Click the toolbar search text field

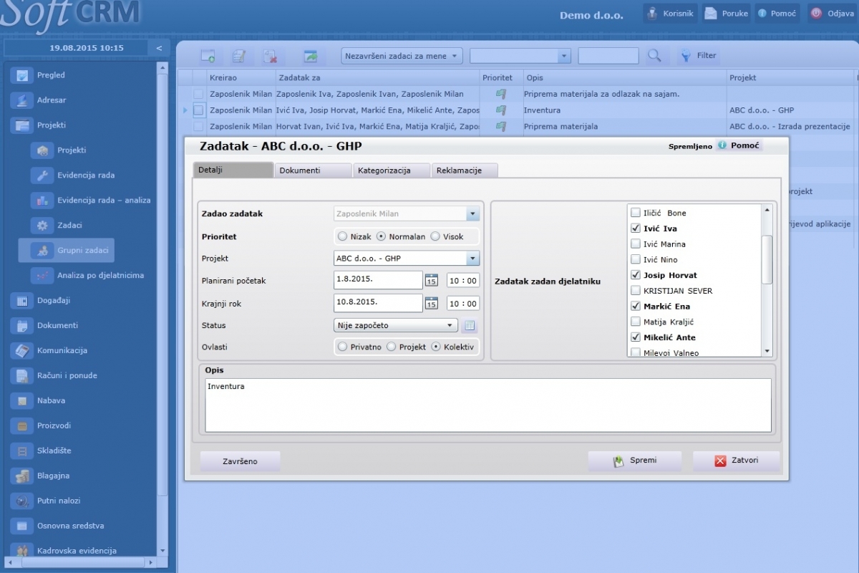pos(608,56)
